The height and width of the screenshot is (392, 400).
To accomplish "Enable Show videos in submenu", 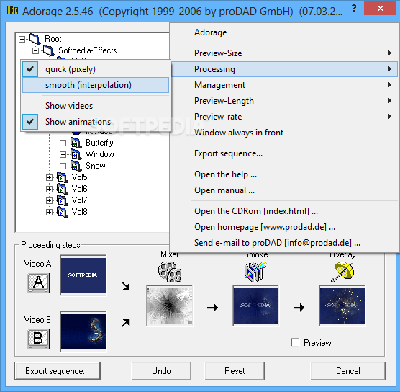I will click(96, 106).
